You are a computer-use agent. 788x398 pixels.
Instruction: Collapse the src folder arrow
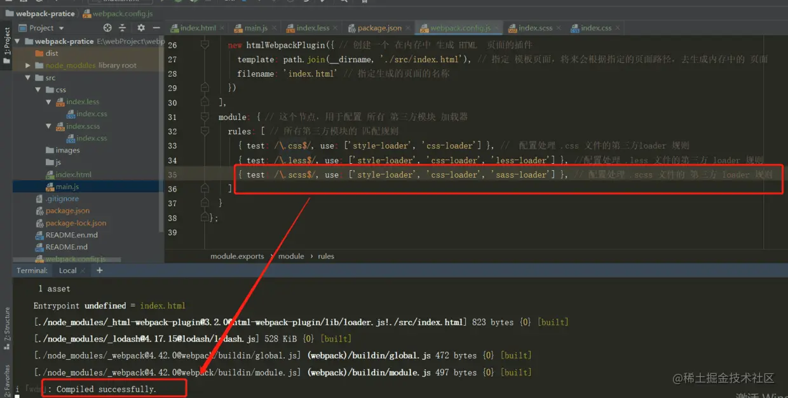click(28, 77)
